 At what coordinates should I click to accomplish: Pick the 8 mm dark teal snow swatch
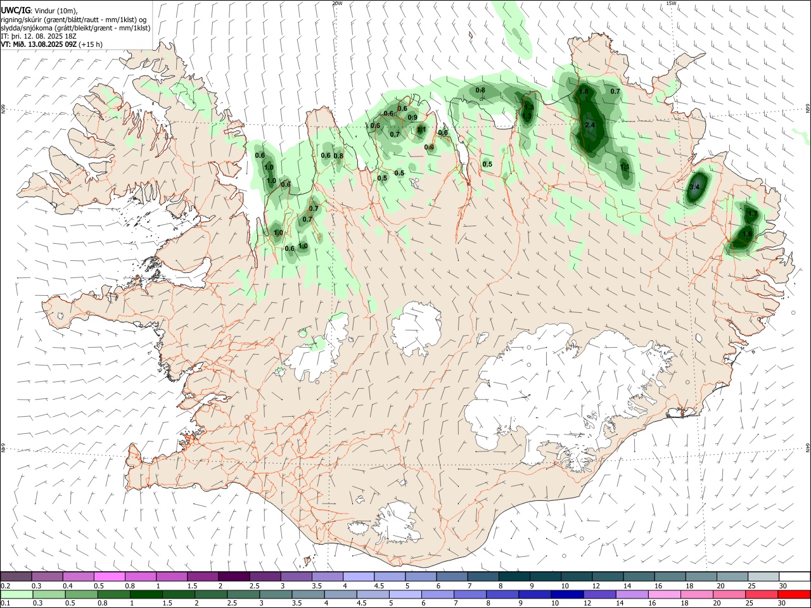tap(514, 577)
